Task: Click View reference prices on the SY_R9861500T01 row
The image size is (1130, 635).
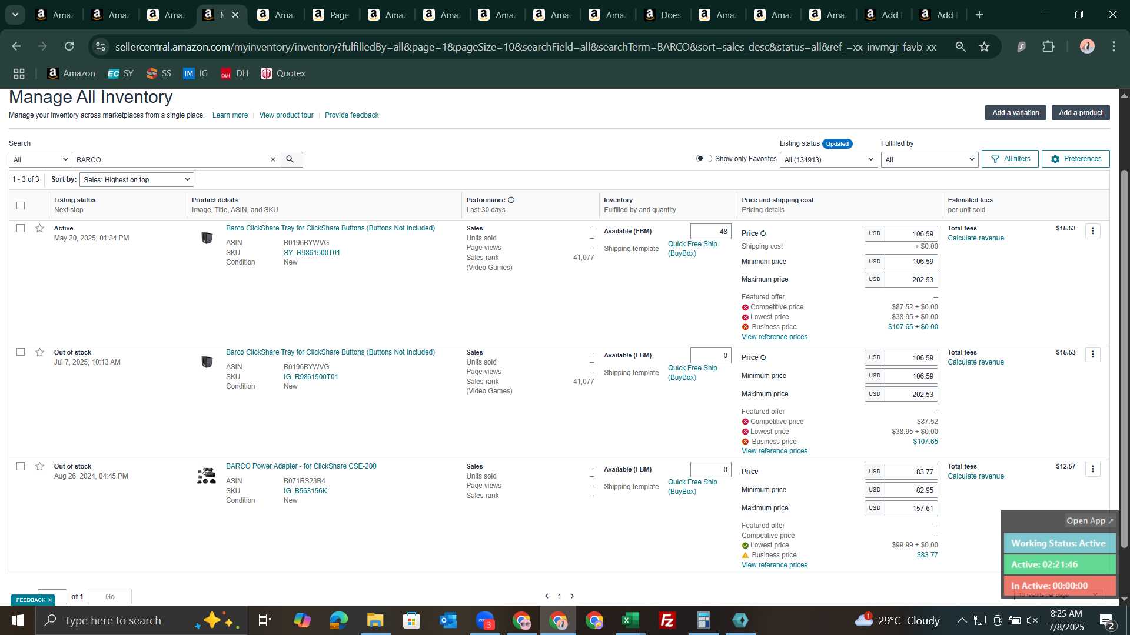Action: pos(775,337)
